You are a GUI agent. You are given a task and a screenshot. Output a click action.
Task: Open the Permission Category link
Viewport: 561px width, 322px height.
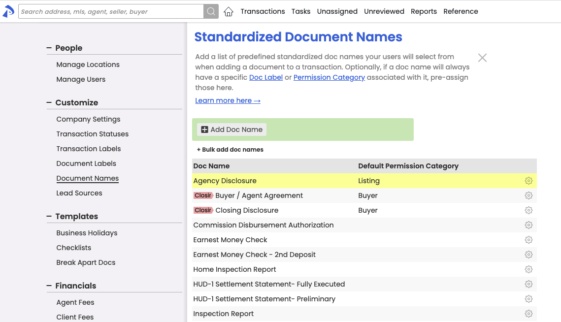click(x=329, y=77)
